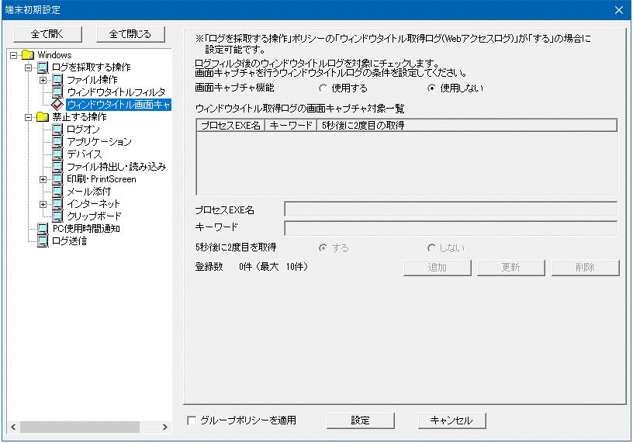Select PC使用時間通知 tree item label
633x443 pixels.
point(86,229)
